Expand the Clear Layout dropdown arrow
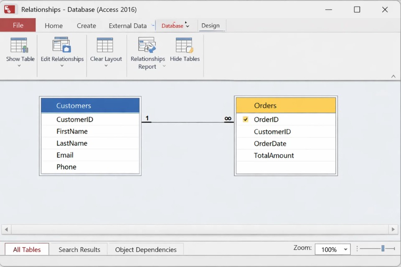Image resolution: width=401 pixels, height=267 pixels. pyautogui.click(x=106, y=66)
